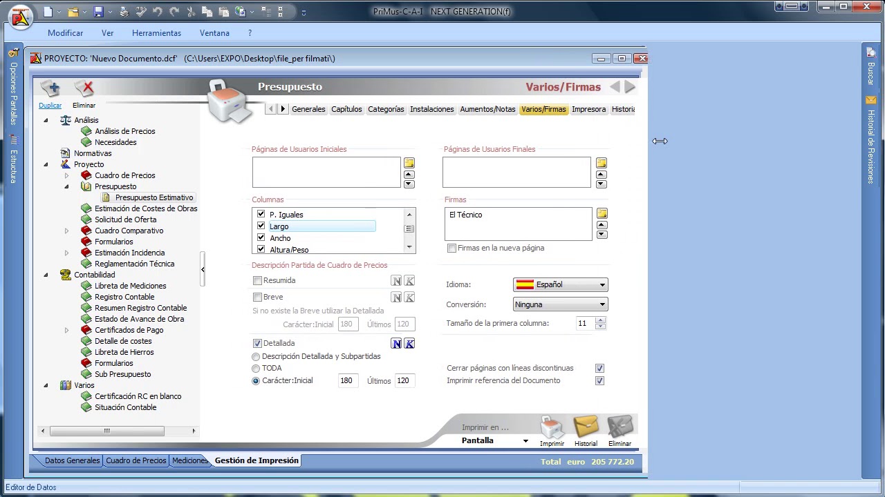Open the Herramientas menu
885x497 pixels.
[x=156, y=33]
